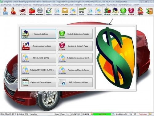Open the Cliente toolbar icon
The image size is (154, 116).
point(5,11)
